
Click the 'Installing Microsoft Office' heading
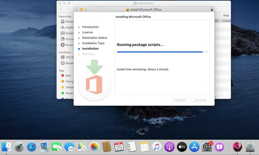click(133, 17)
